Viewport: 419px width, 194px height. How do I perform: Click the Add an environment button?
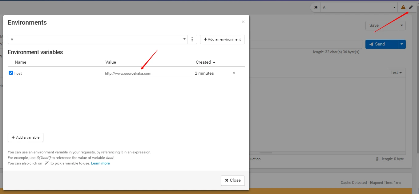(x=222, y=39)
